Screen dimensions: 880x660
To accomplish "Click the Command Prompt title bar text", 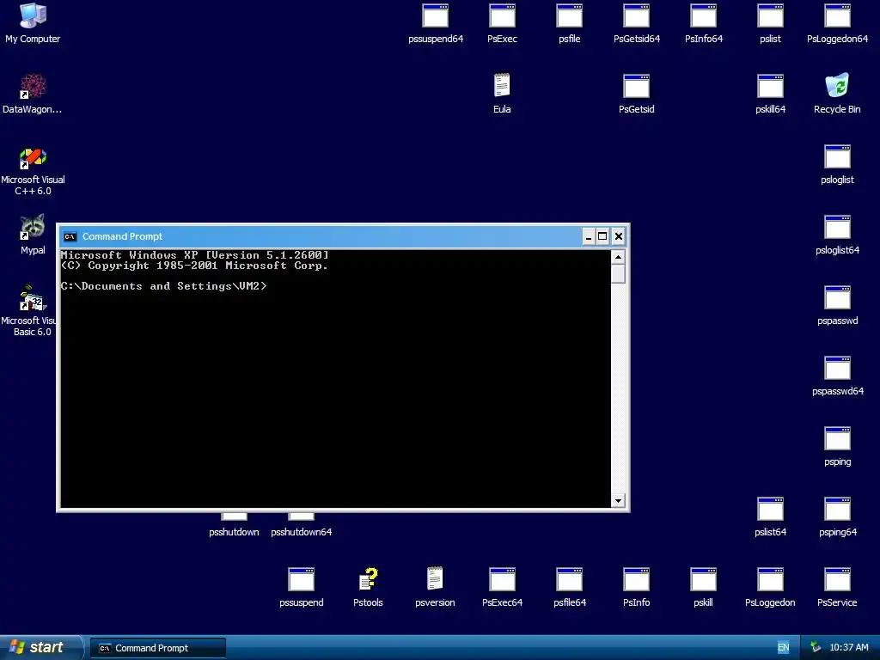I will pos(122,236).
